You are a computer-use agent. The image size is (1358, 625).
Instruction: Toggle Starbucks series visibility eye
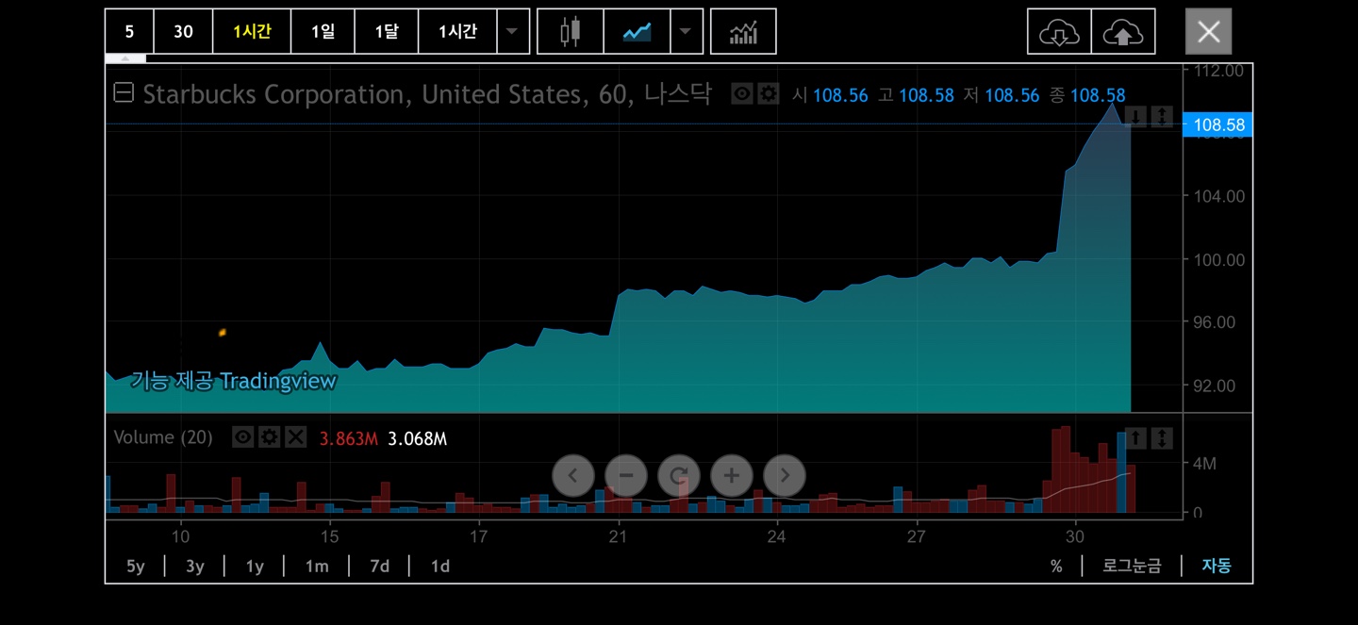[x=742, y=94]
